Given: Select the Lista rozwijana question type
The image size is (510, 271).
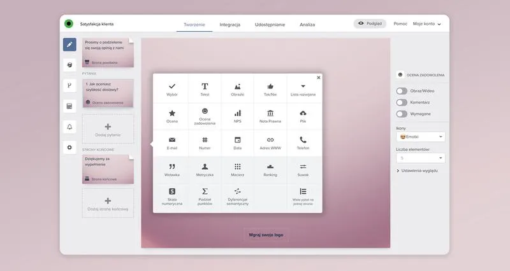Looking at the screenshot, I should tap(303, 90).
